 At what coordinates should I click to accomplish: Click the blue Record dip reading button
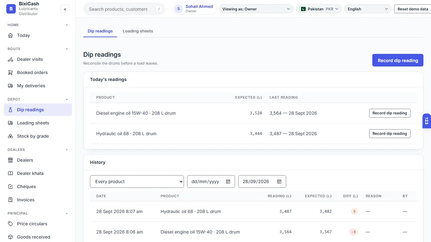(x=398, y=60)
